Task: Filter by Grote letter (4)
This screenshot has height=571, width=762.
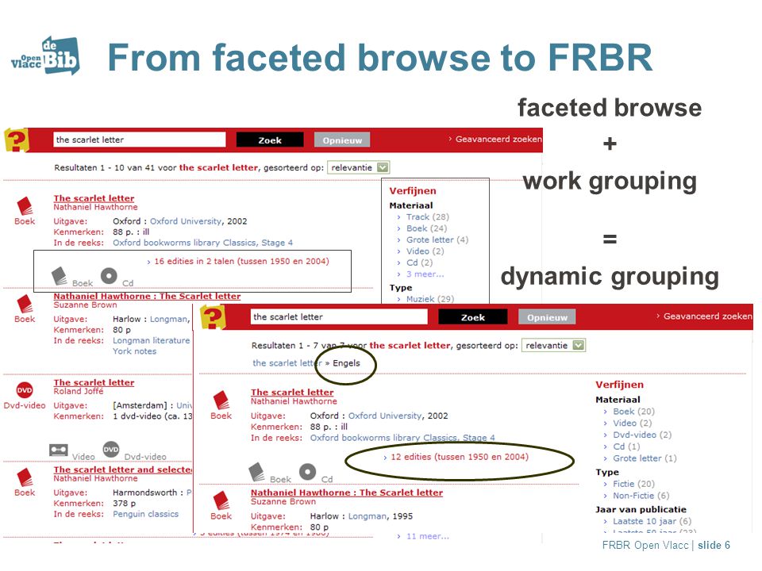Action: (437, 240)
